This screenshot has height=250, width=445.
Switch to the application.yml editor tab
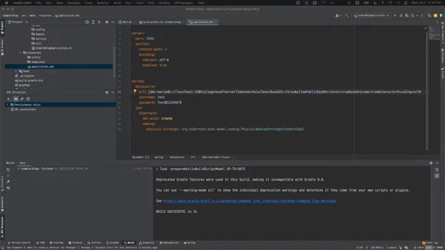[x=202, y=22]
